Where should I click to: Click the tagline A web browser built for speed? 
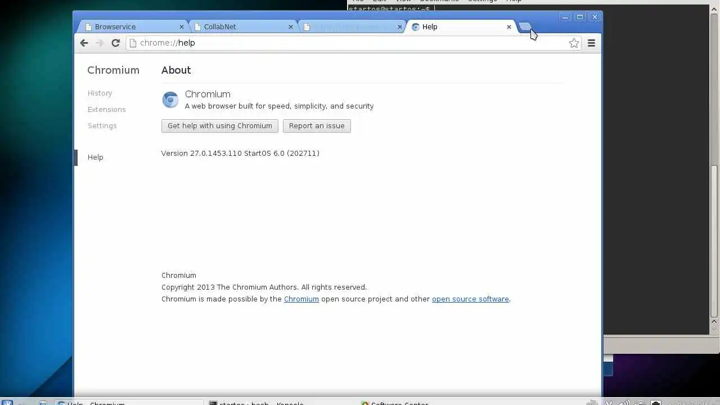[x=279, y=106]
